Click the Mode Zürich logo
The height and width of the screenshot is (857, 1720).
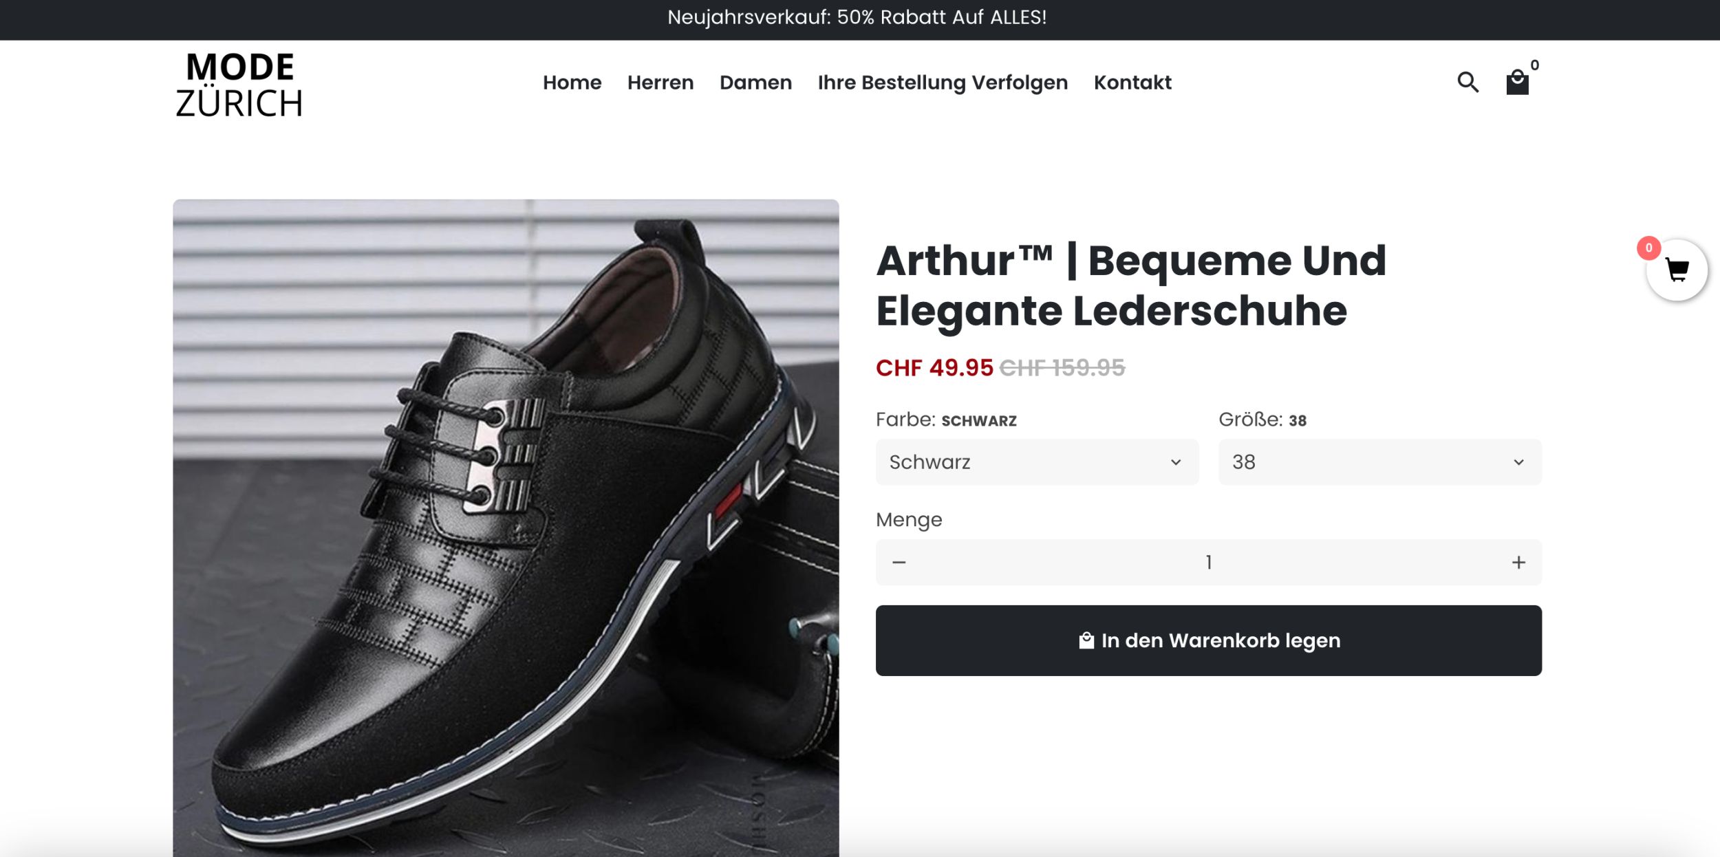coord(239,85)
